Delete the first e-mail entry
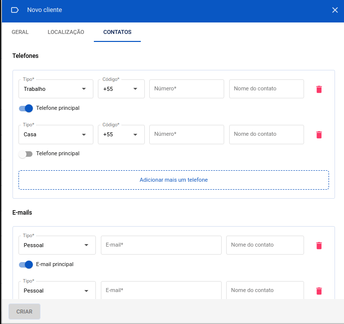344x324 pixels. [x=319, y=246]
